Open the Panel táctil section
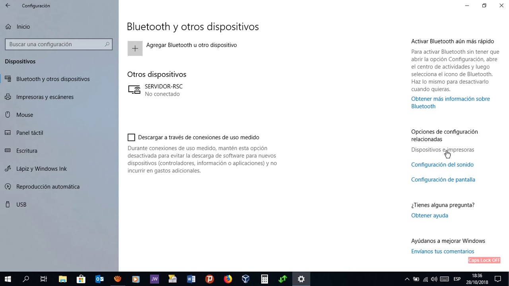Viewport: 509px width, 286px height. pos(30,133)
